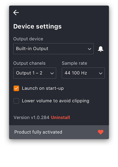Click the Sample rate chevron arrow
Image resolution: width=118 pixels, height=167 pixels.
[101, 73]
